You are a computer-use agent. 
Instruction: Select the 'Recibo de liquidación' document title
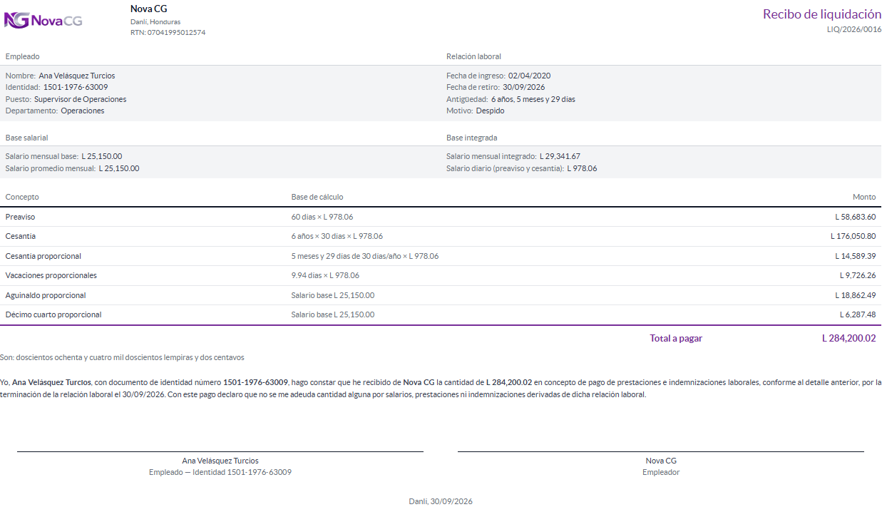pyautogui.click(x=822, y=14)
